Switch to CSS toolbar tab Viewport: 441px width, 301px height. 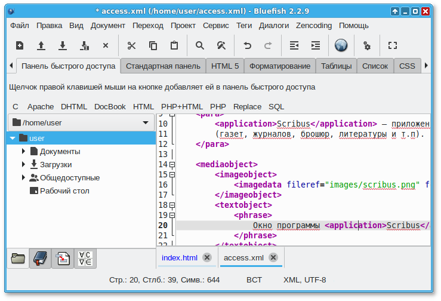click(407, 66)
